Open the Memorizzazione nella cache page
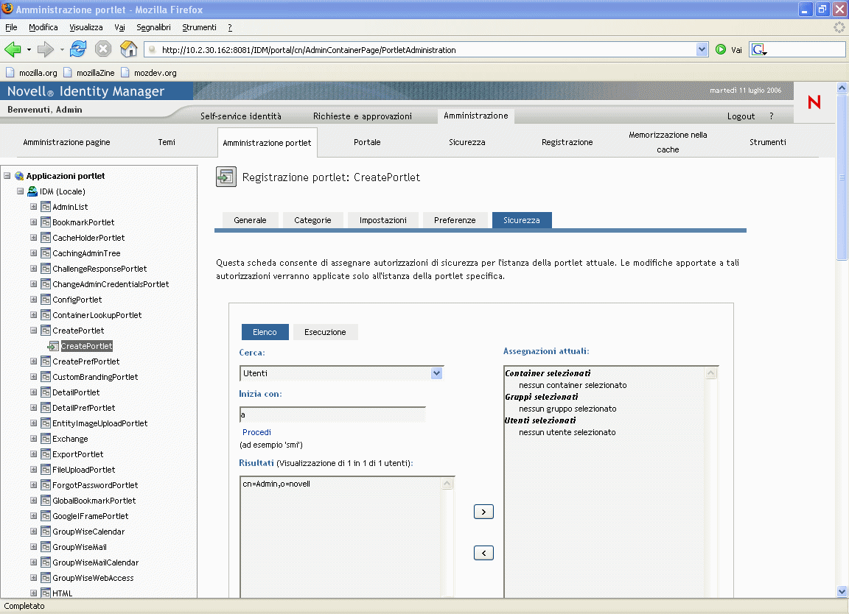The image size is (849, 614). (x=668, y=142)
